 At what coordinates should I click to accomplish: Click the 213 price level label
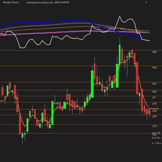(x=154, y=126)
